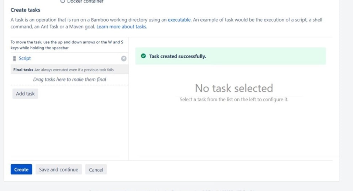The width and height of the screenshot is (353, 191).
Task: Click Drag tasks here to make them final
Action: (x=69, y=79)
